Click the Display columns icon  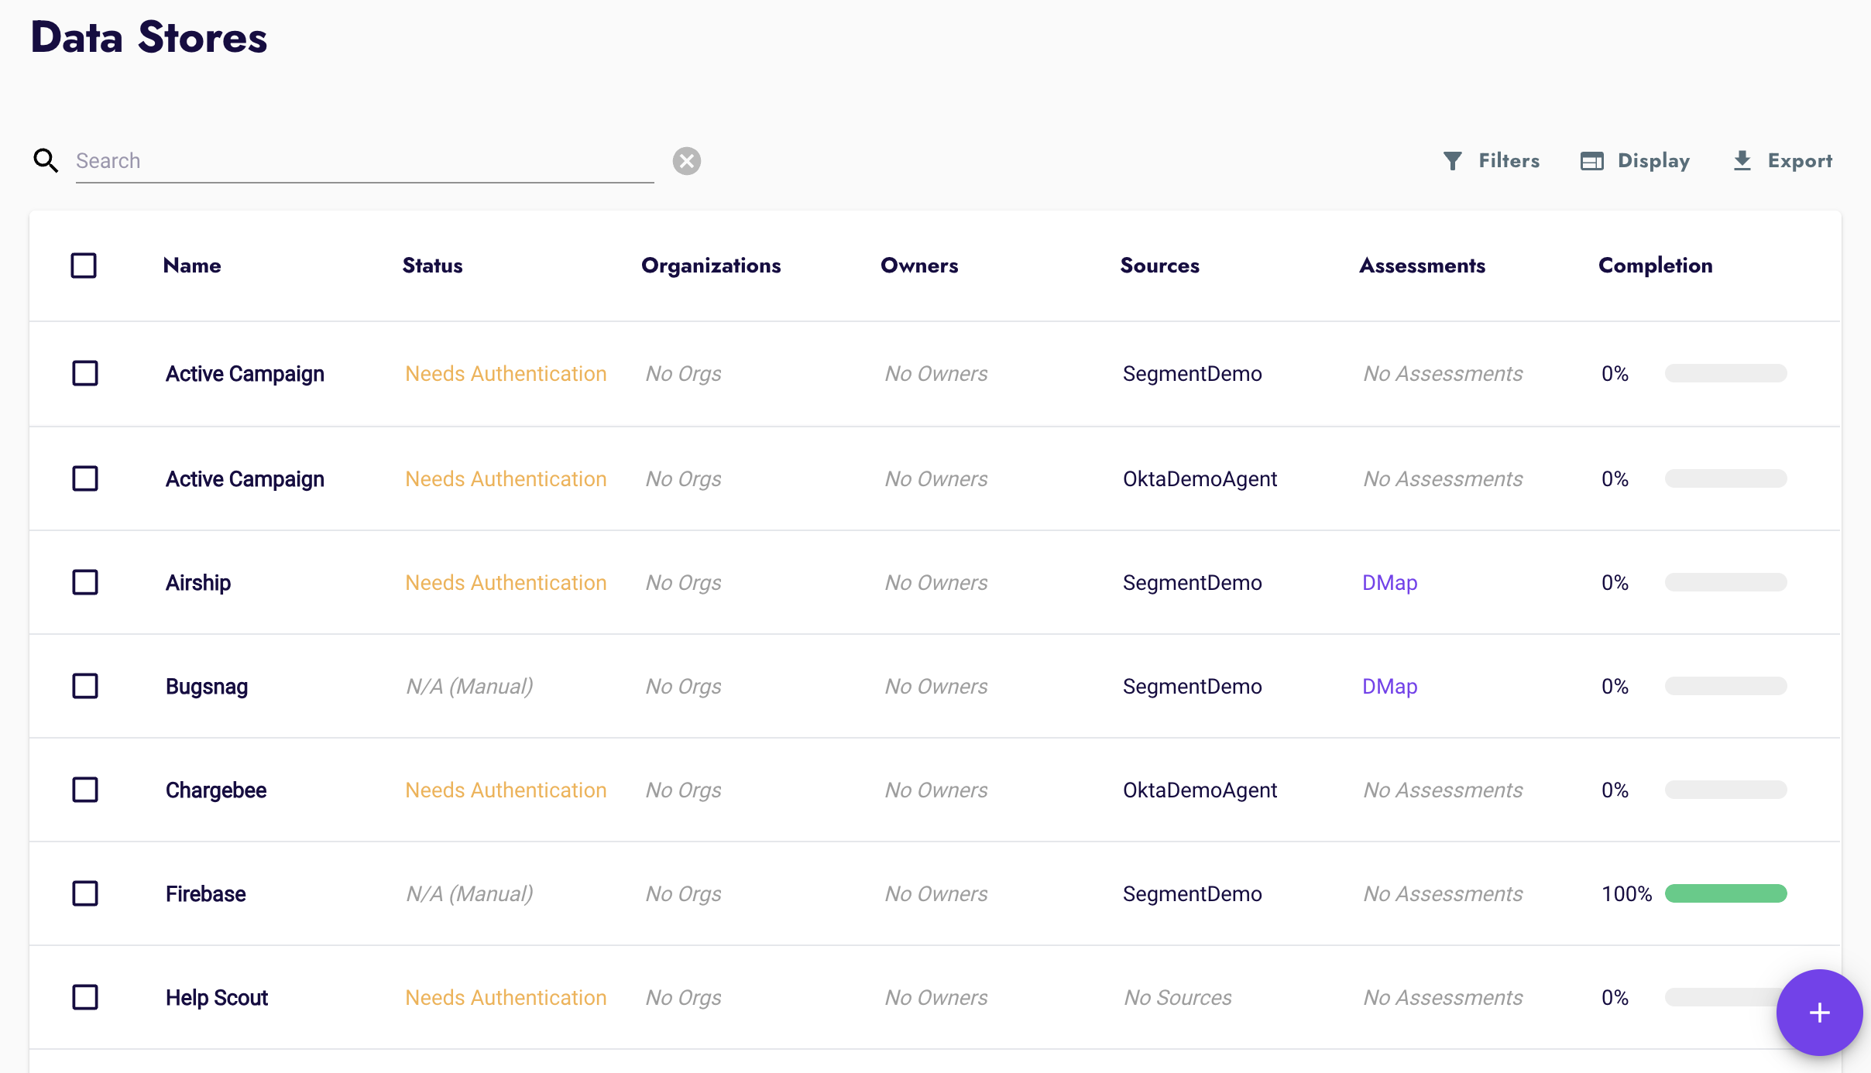click(x=1592, y=161)
